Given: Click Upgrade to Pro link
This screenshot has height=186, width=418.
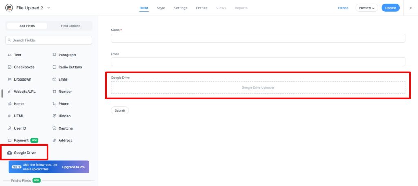Looking at the screenshot, I should [x=74, y=167].
